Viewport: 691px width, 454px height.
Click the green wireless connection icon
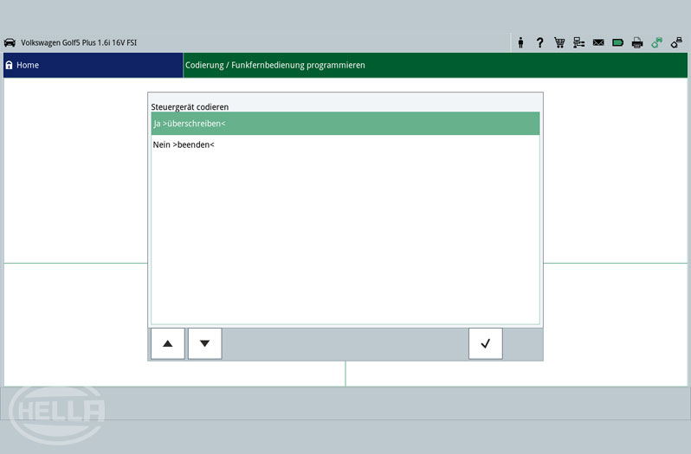pyautogui.click(x=657, y=42)
